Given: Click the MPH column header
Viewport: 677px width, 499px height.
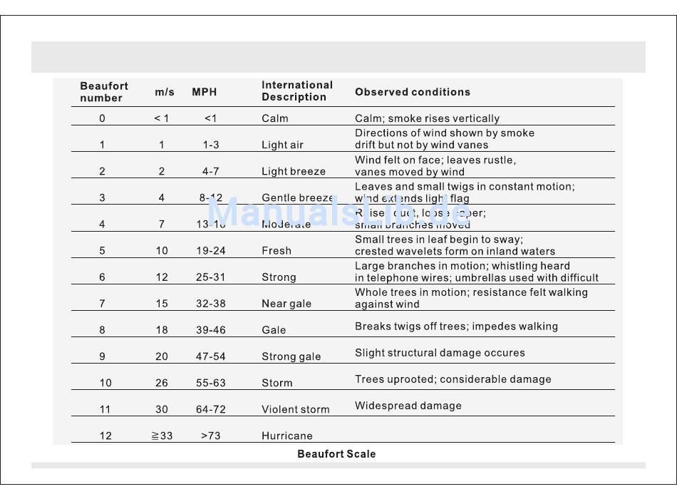Looking at the screenshot, I should click(x=205, y=92).
